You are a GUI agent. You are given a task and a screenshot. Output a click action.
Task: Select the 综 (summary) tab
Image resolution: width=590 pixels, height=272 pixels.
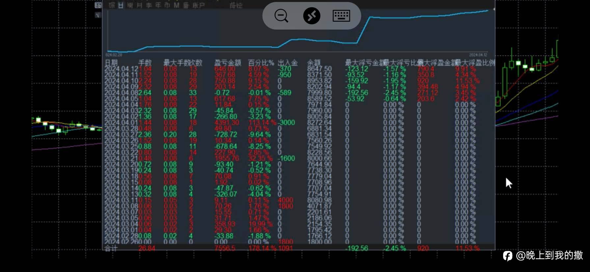pos(112,5)
